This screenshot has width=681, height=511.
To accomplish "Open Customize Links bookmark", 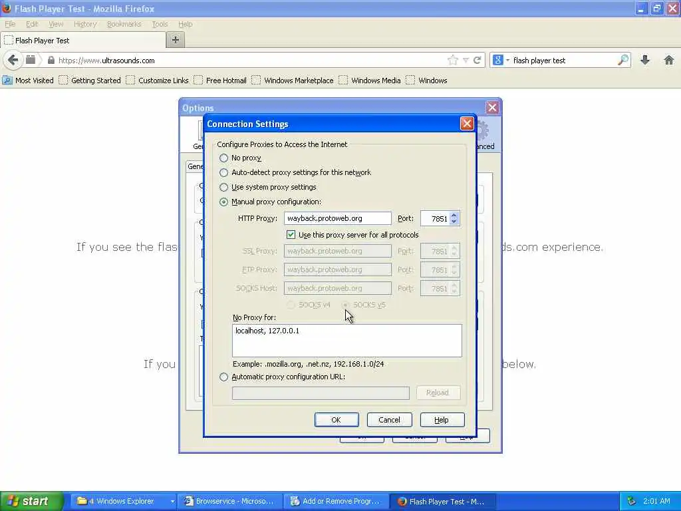I will coord(158,81).
